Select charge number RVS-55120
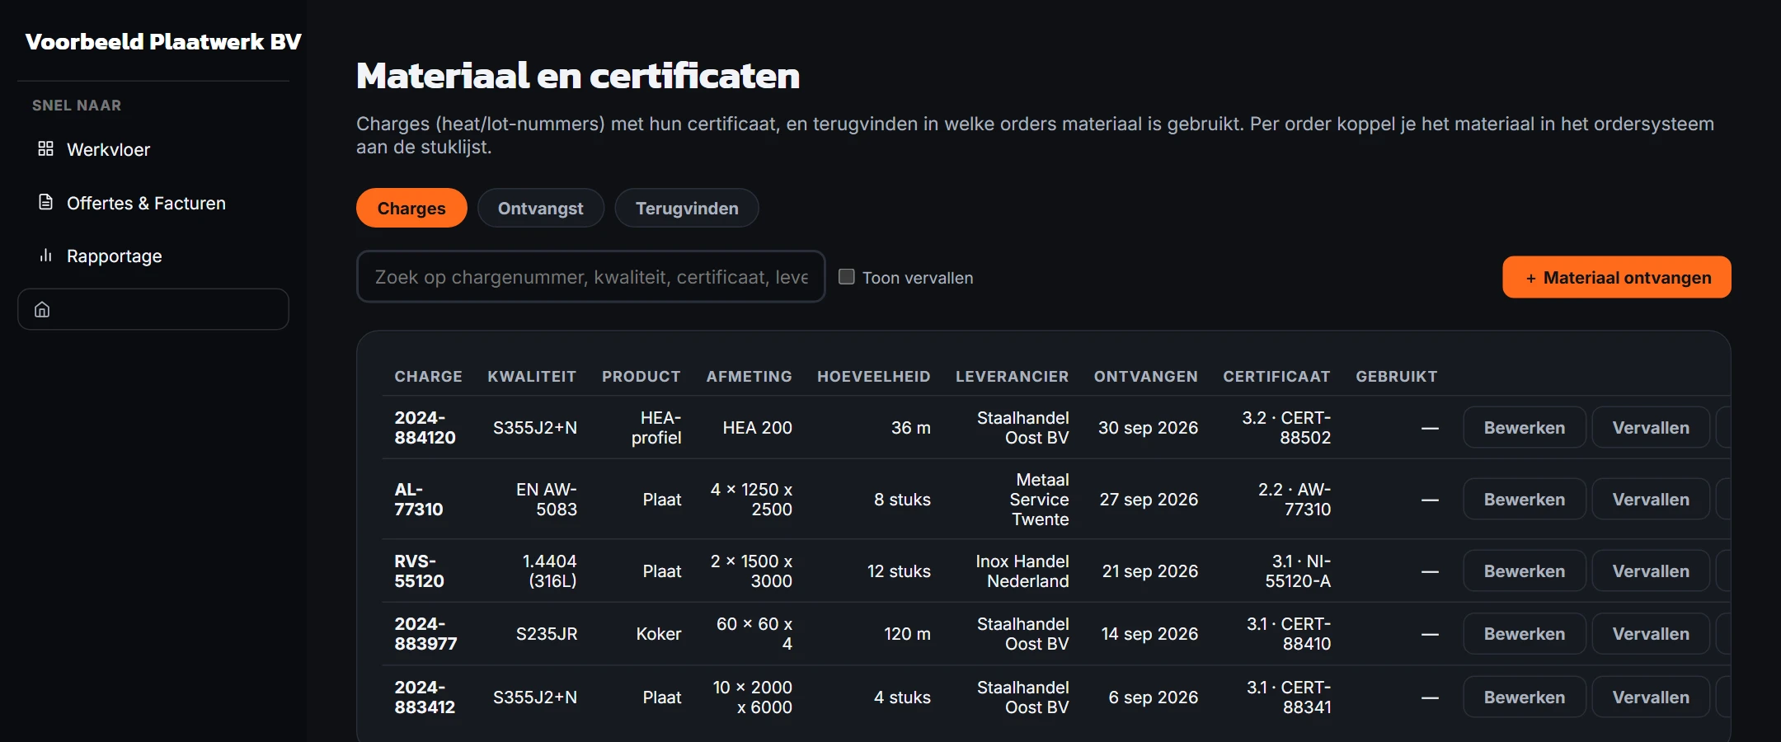Viewport: 1781px width, 742px height. [x=419, y=571]
